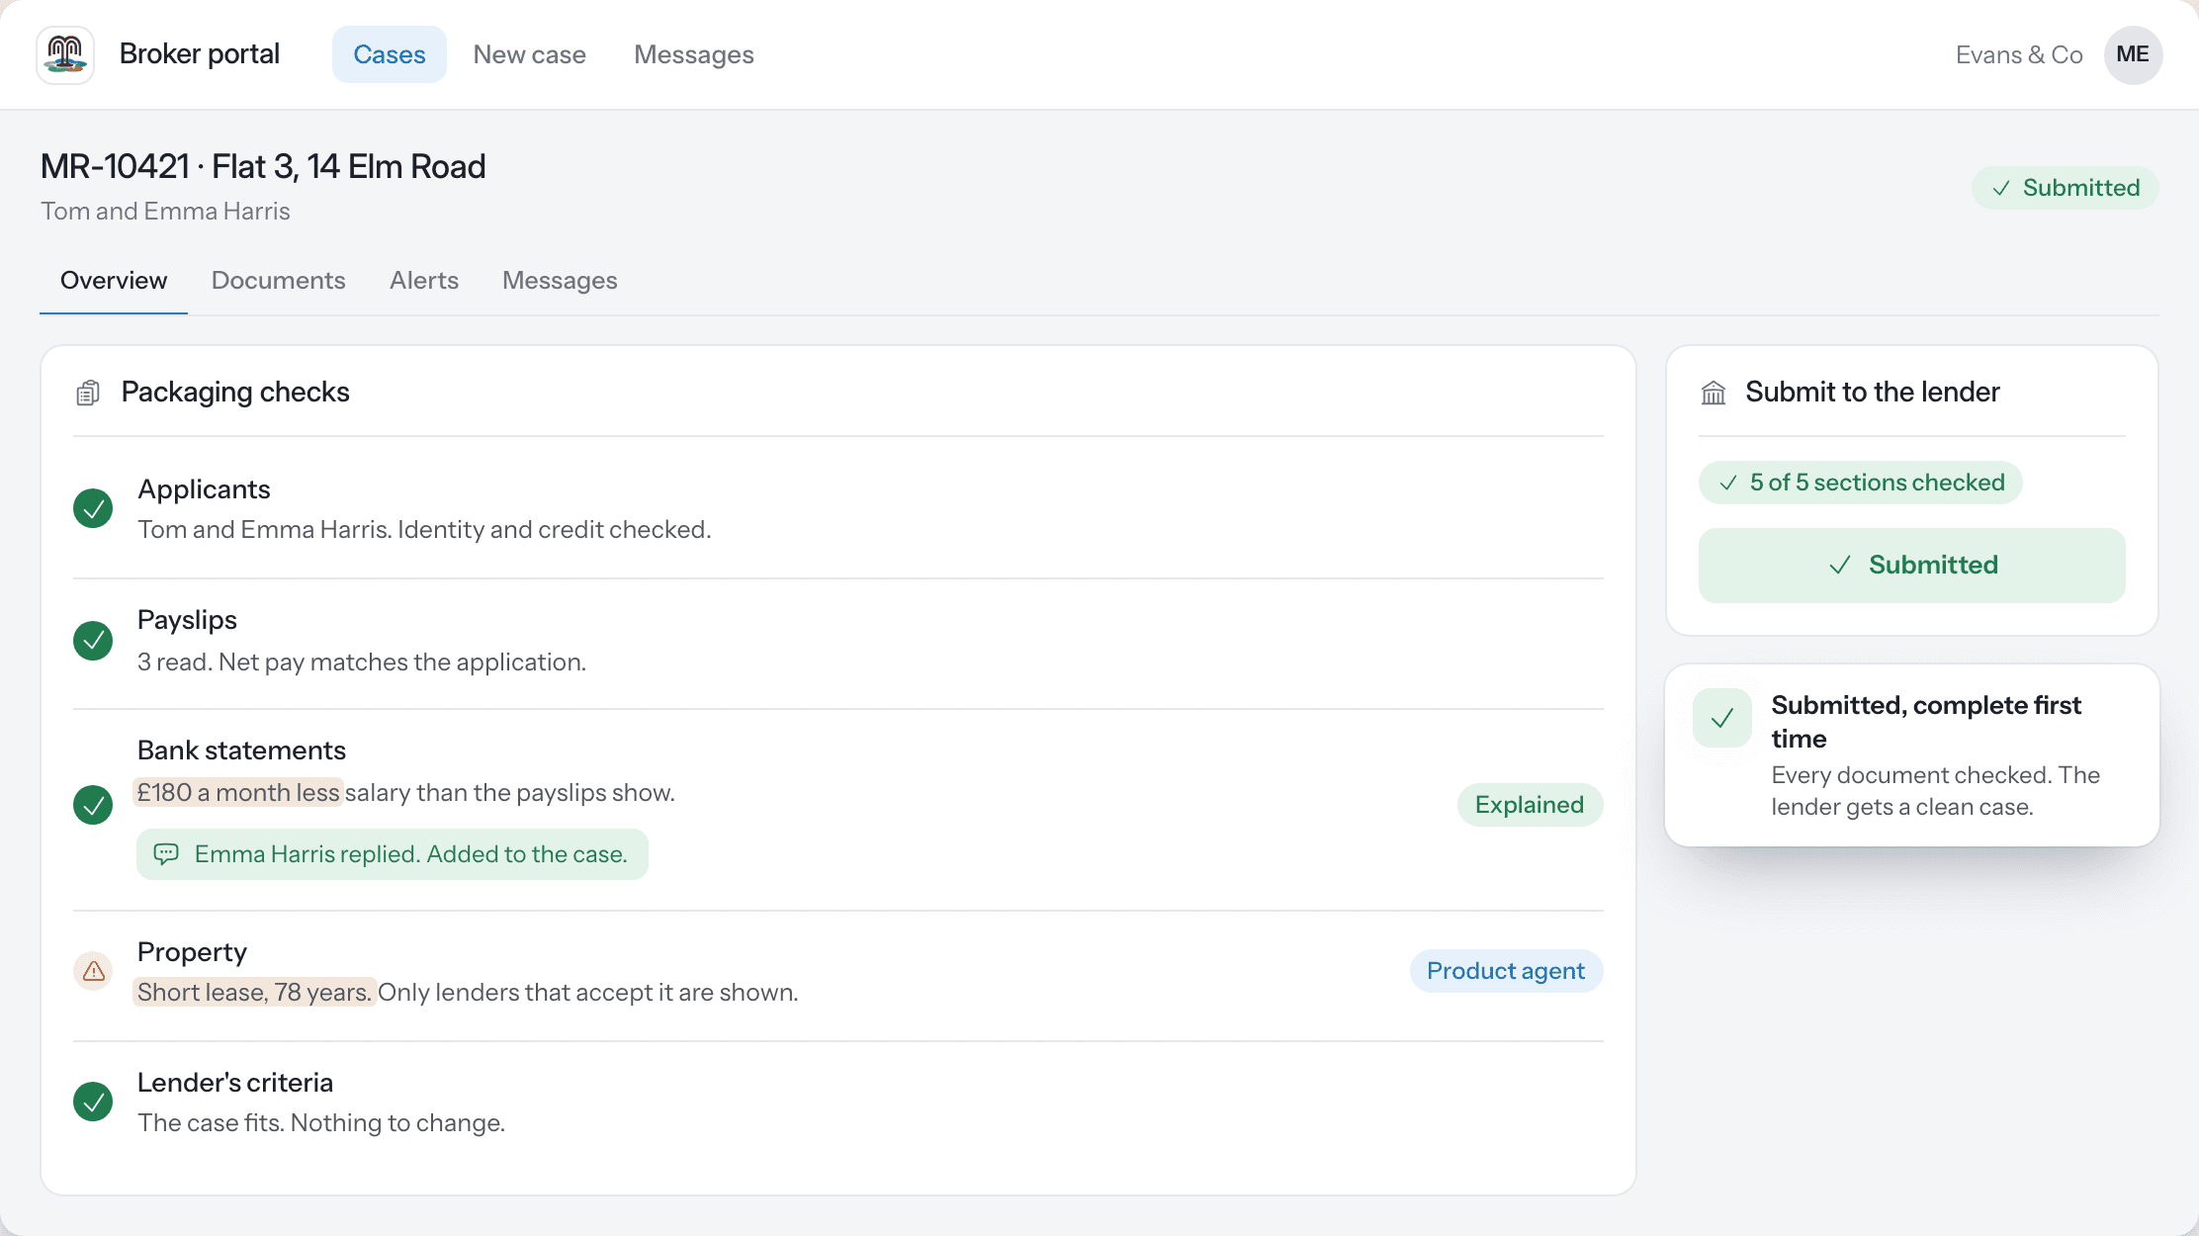Click '3 read. Net pay matches the application.' text
The image size is (2199, 1236).
(362, 662)
